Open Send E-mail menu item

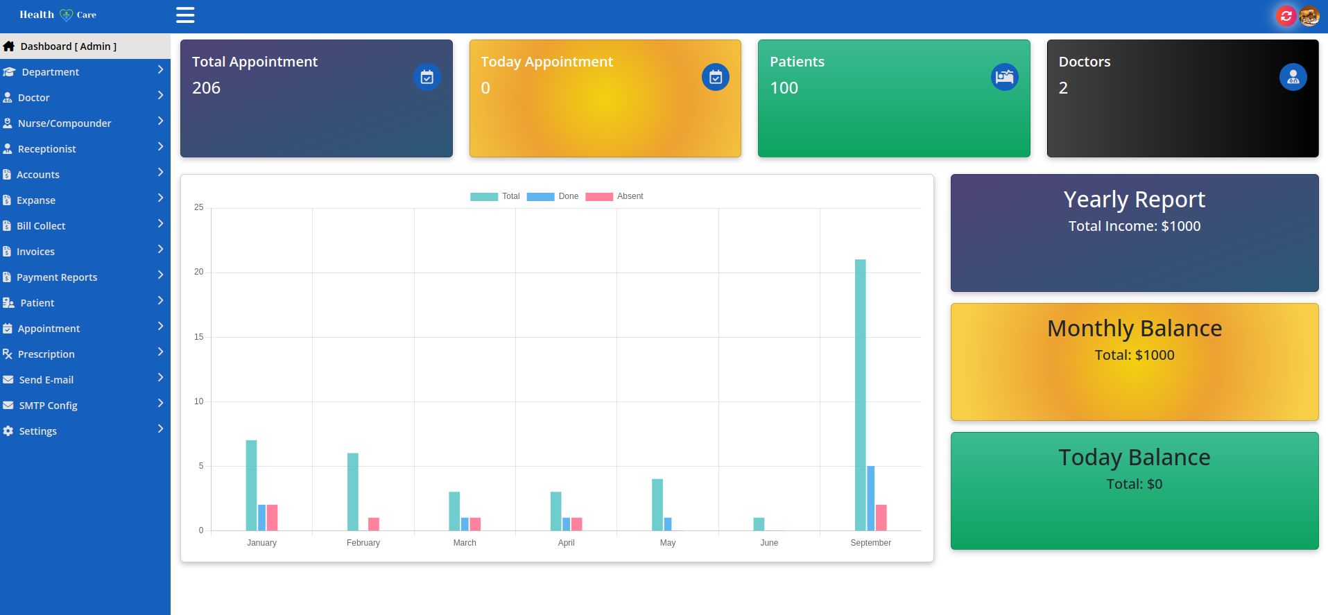(85, 380)
